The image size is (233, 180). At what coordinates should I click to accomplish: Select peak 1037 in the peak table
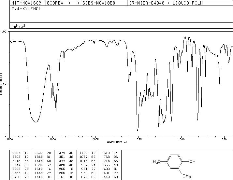83,157
